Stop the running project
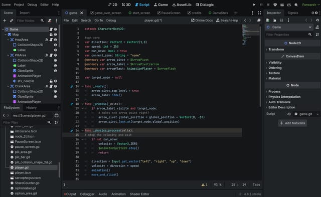 tap(268, 5)
